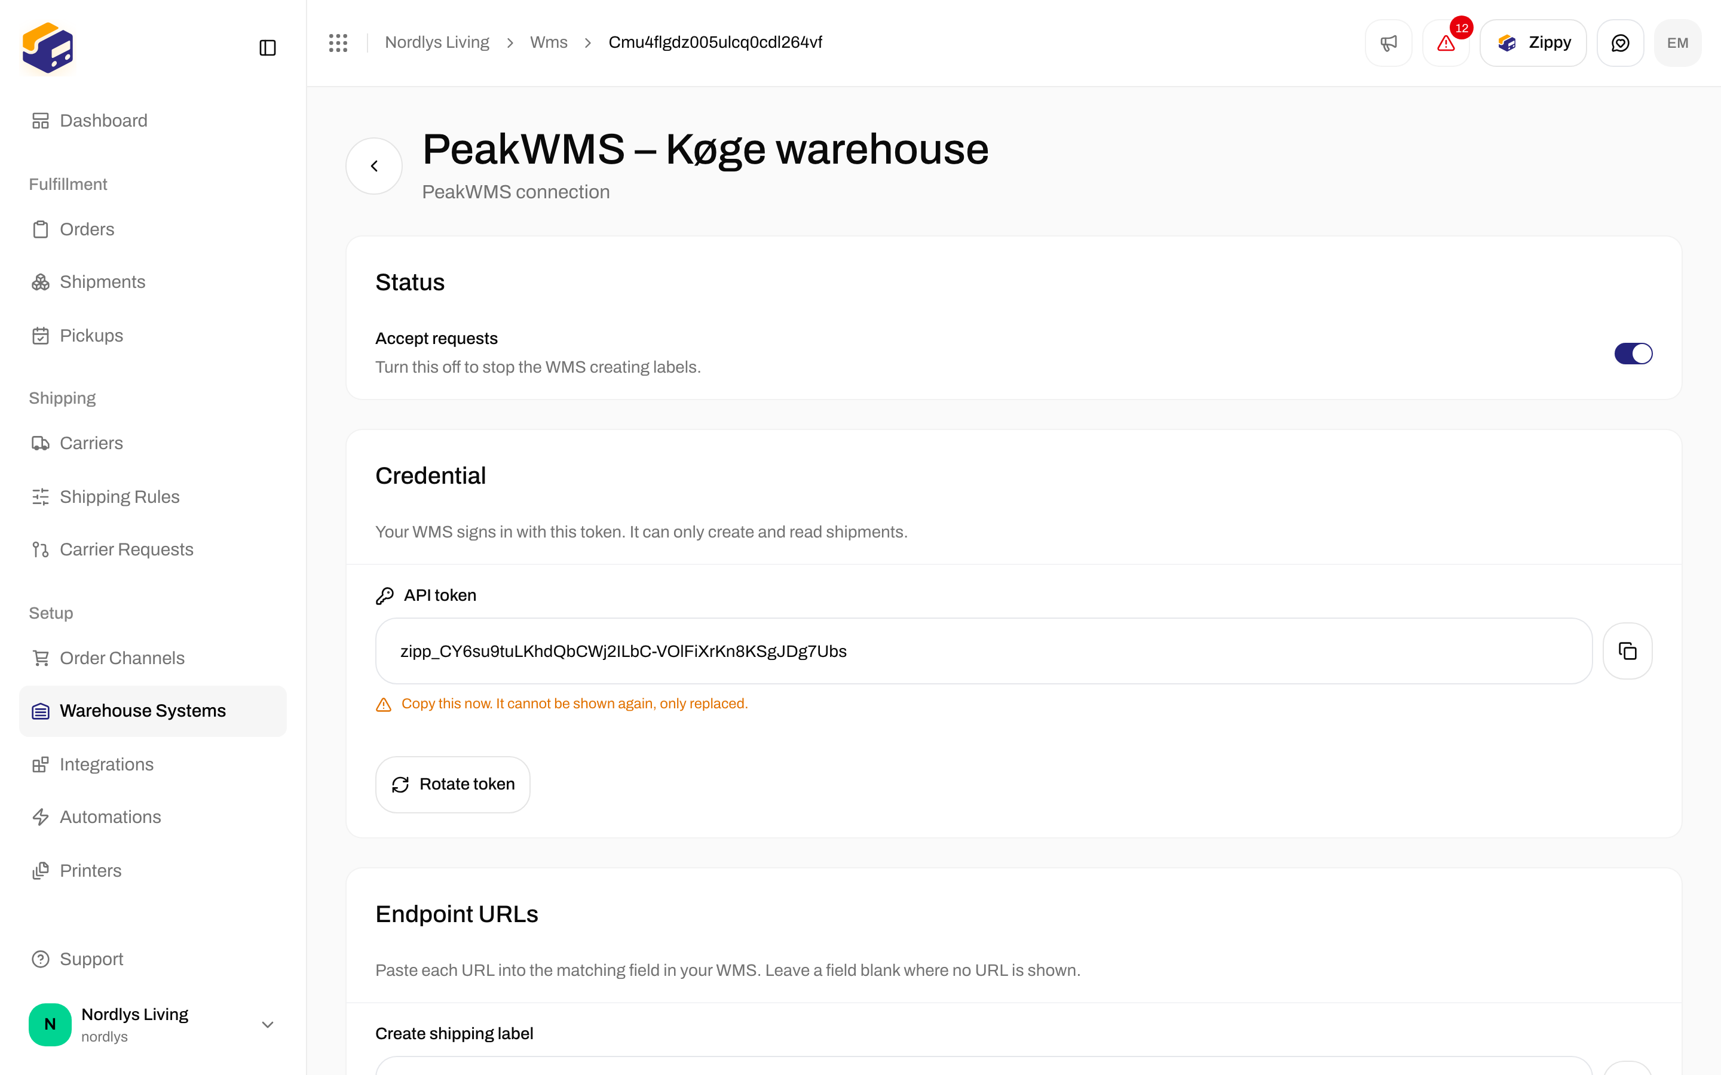Click the 'Create shipping label' label
The image size is (1721, 1075).
click(454, 1034)
